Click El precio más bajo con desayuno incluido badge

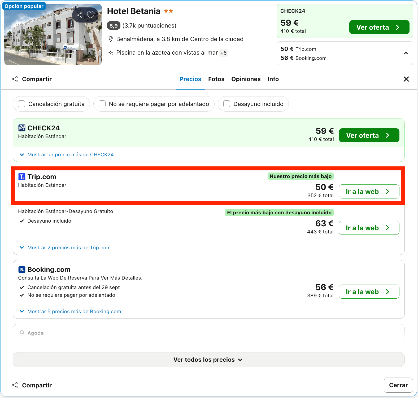coord(279,213)
